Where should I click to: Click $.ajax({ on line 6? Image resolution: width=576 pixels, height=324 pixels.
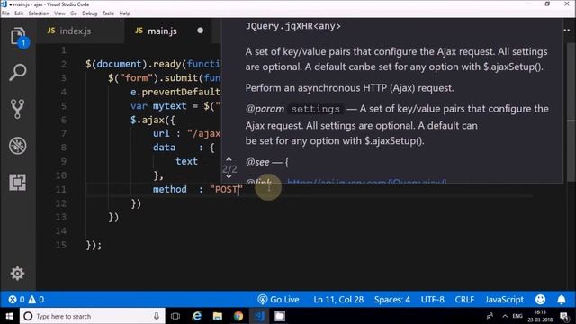tap(153, 120)
